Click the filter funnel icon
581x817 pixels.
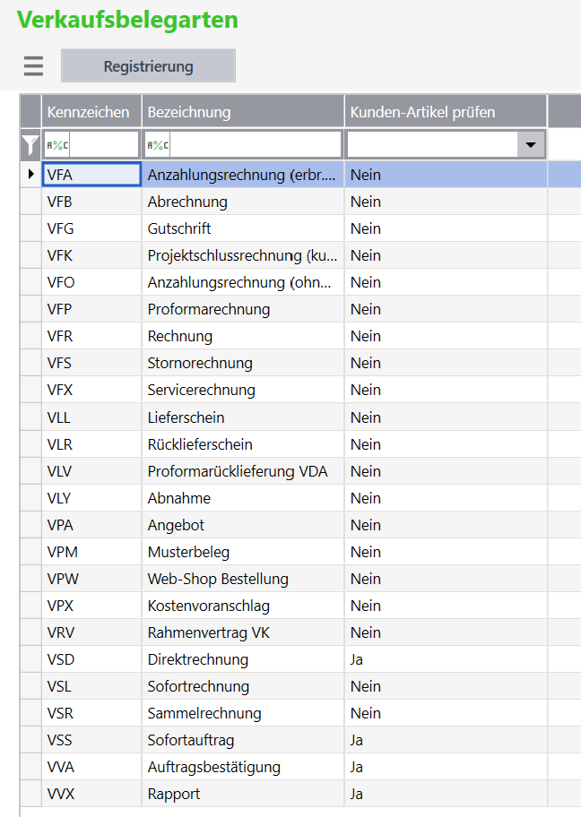30,145
